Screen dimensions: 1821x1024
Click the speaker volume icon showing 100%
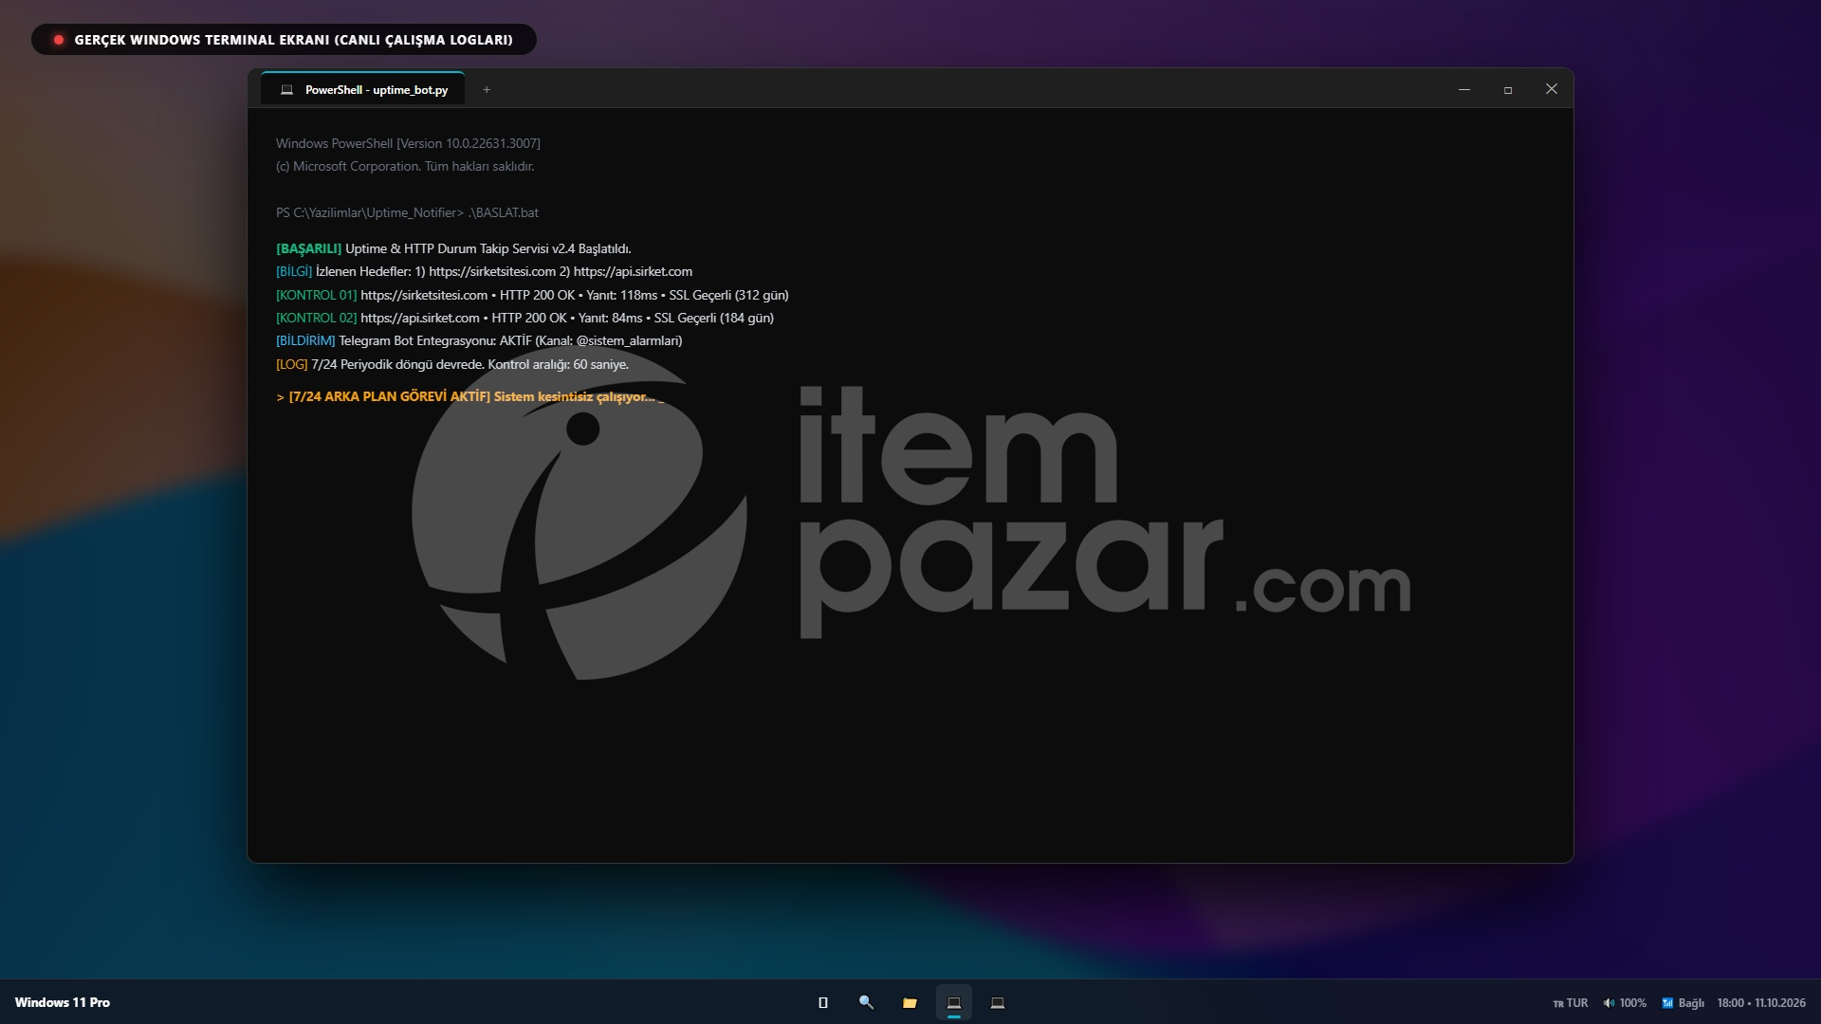point(1624,1003)
